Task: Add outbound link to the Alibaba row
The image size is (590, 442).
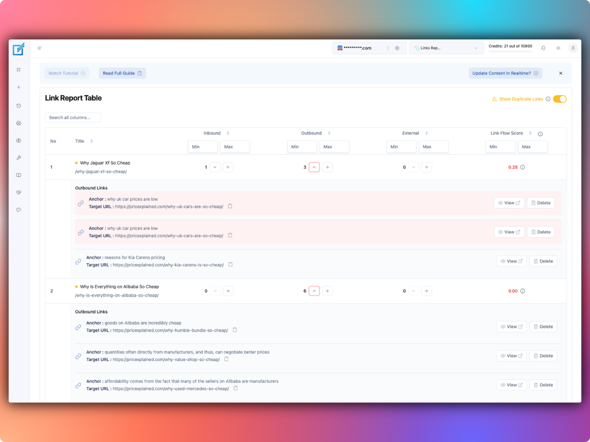Action: point(327,291)
